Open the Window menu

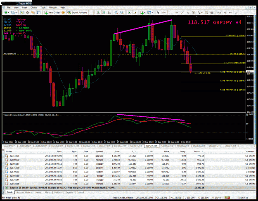point(53,7)
